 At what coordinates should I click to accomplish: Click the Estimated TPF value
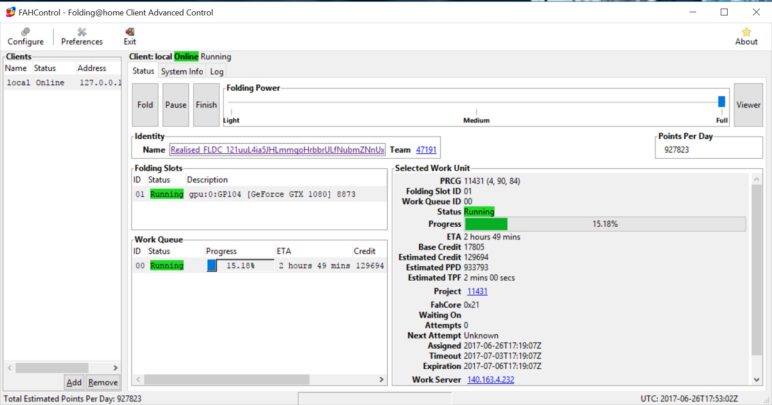click(489, 278)
